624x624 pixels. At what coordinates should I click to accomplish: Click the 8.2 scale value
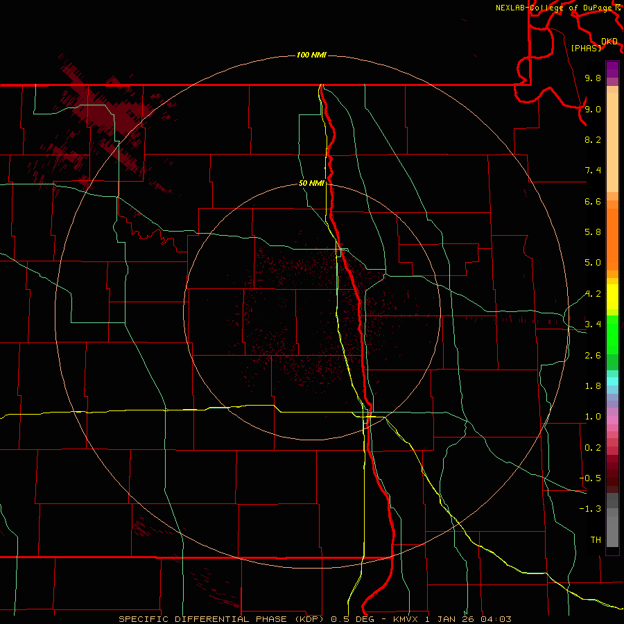click(593, 139)
